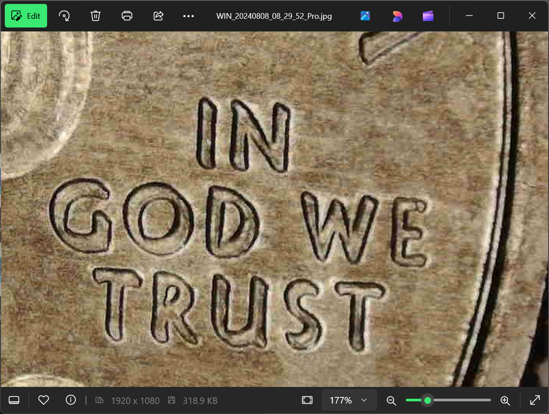Open Clipchamp video editor icon
This screenshot has height=414, width=549.
pos(428,16)
